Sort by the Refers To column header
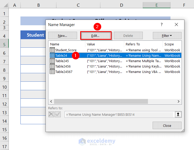Viewport: 194px width, 150px height. coord(143,44)
